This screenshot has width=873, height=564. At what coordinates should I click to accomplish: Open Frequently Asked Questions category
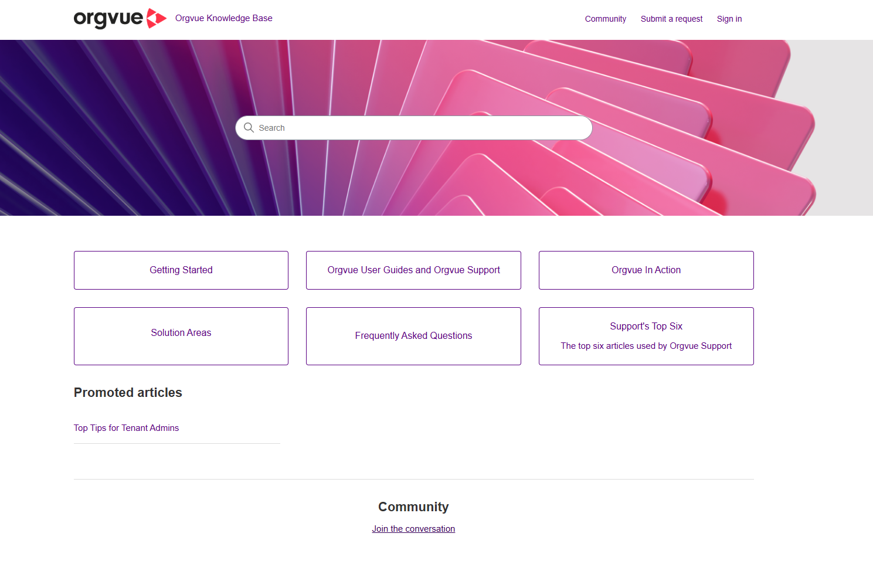(x=413, y=336)
